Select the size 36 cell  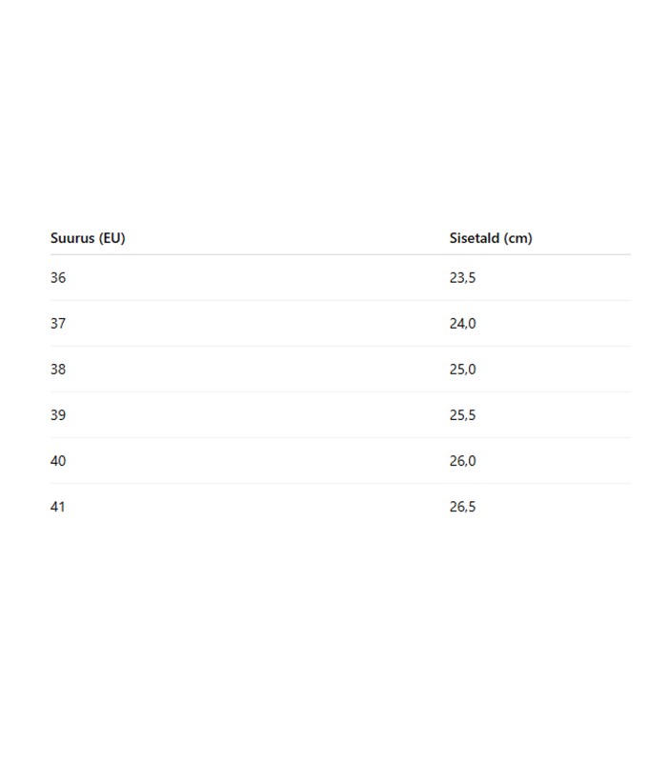58,278
